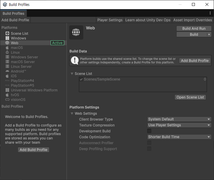Screen dimensions: 214x180
Task: Click the Build And Run button
Action: pyautogui.click(x=194, y=28)
